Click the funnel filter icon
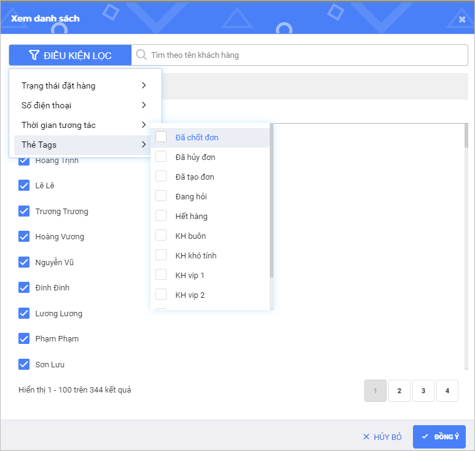 [x=34, y=55]
